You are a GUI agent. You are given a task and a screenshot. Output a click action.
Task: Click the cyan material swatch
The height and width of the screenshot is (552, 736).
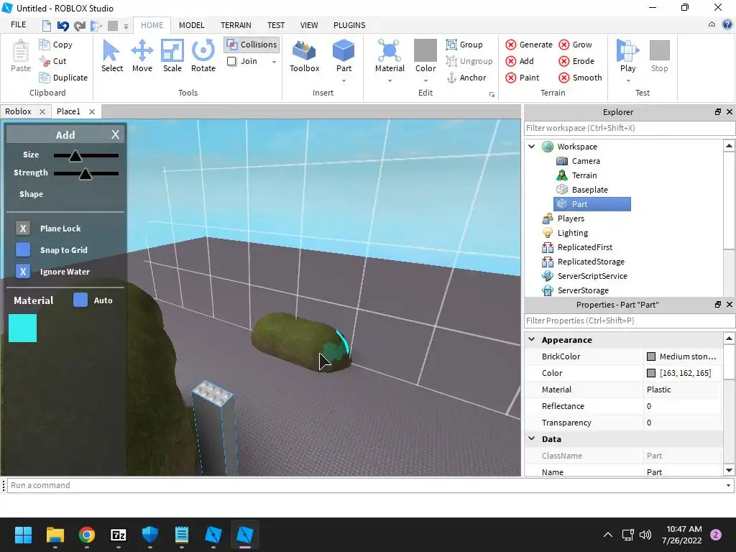pos(22,328)
